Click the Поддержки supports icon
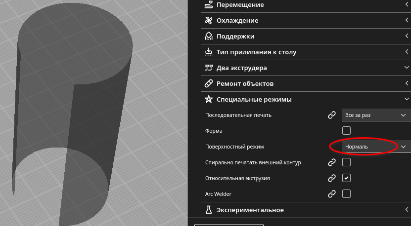This screenshot has width=411, height=226. click(x=208, y=37)
